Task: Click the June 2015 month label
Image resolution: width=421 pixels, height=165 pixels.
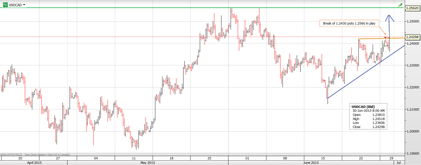Action: 311,163
